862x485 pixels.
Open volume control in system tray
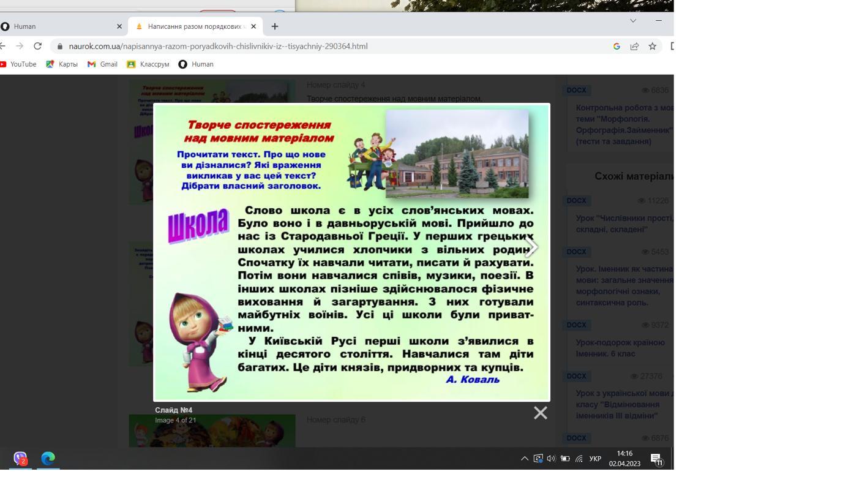(x=551, y=458)
